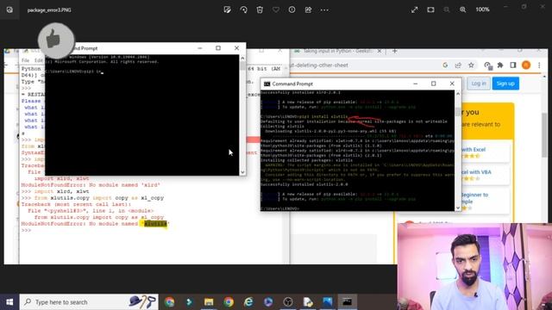Open the with Excel course card
Image resolution: width=552 pixels, height=310 pixels.
tap(485, 152)
